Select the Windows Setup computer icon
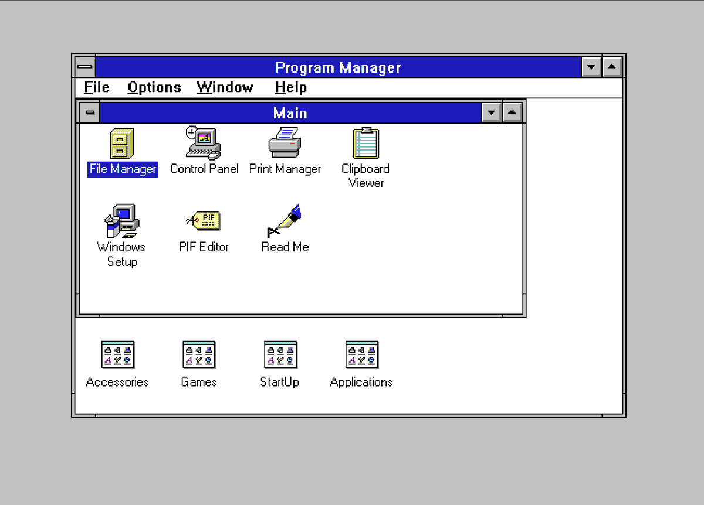This screenshot has width=704, height=505. pyautogui.click(x=122, y=221)
